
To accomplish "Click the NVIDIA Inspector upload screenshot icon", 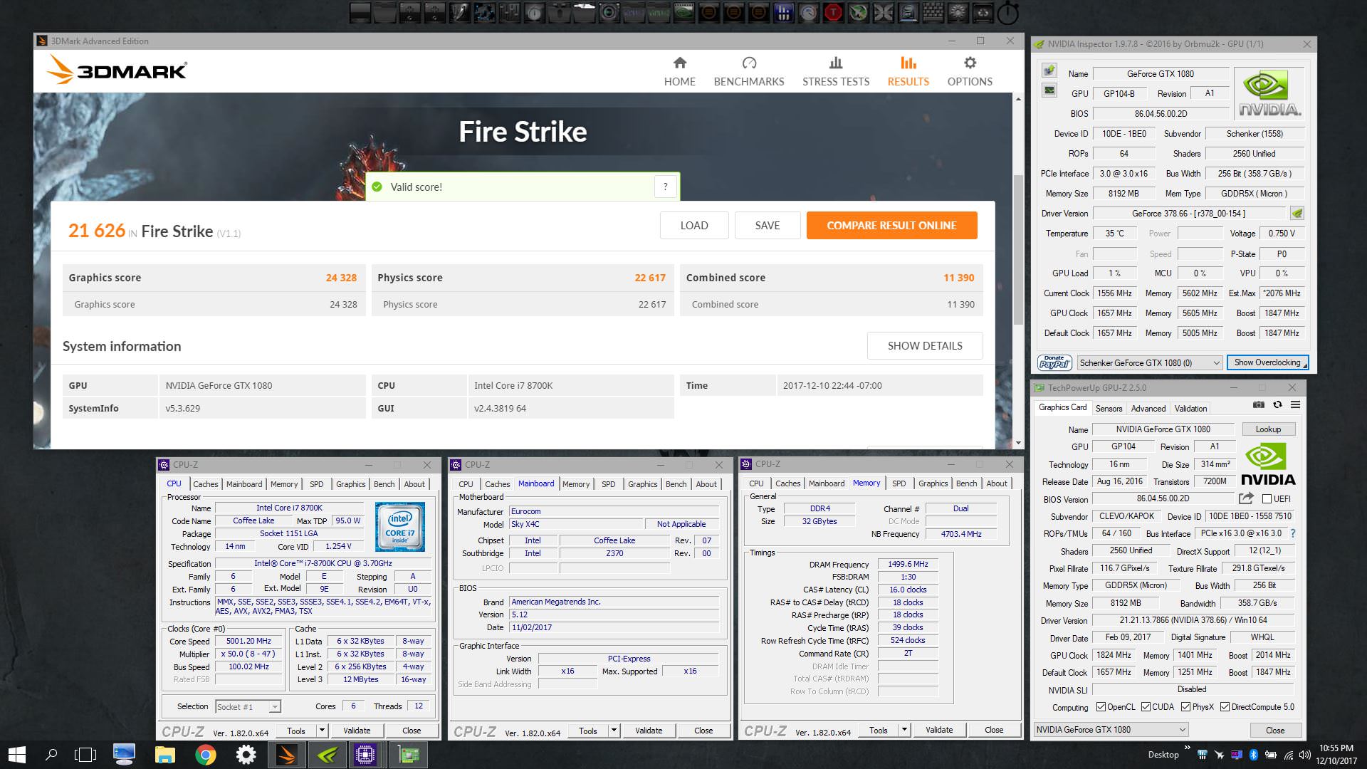I will [1049, 70].
